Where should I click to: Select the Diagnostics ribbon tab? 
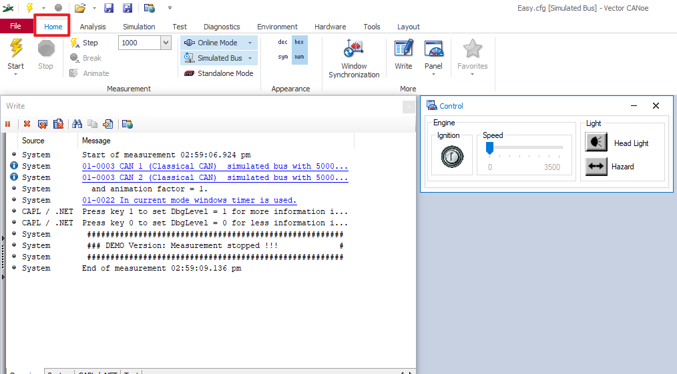(x=222, y=27)
